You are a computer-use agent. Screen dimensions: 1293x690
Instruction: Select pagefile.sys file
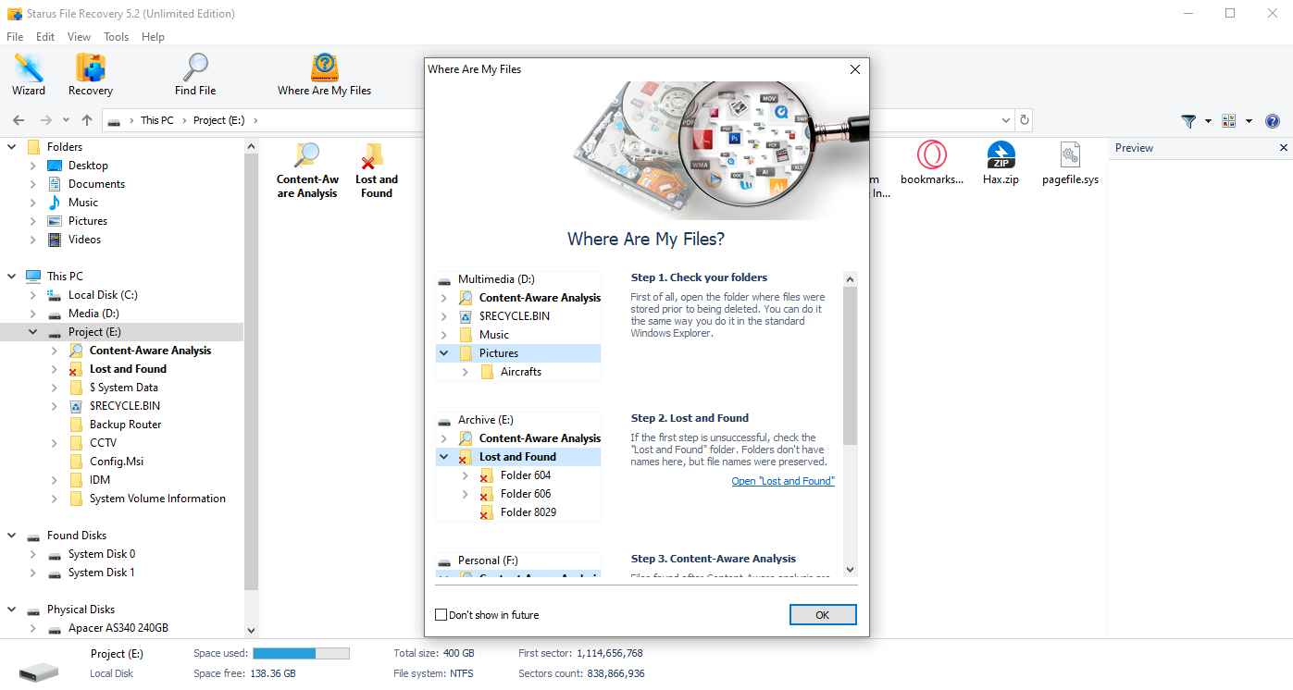point(1070,163)
